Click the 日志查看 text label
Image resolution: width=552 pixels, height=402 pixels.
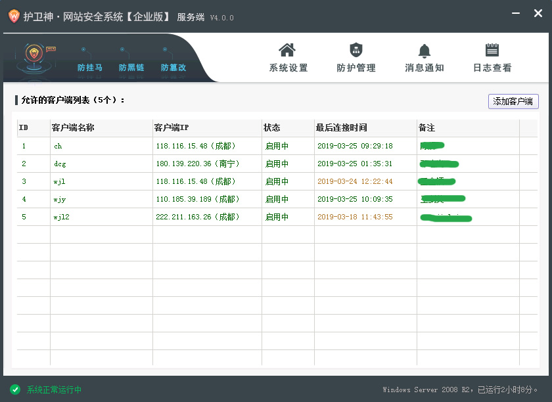[x=492, y=68]
